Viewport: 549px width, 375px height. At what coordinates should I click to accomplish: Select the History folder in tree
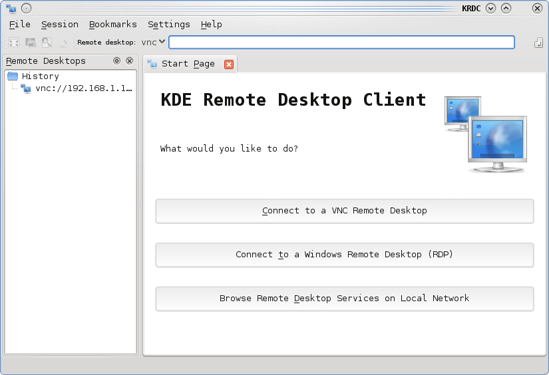[x=40, y=76]
